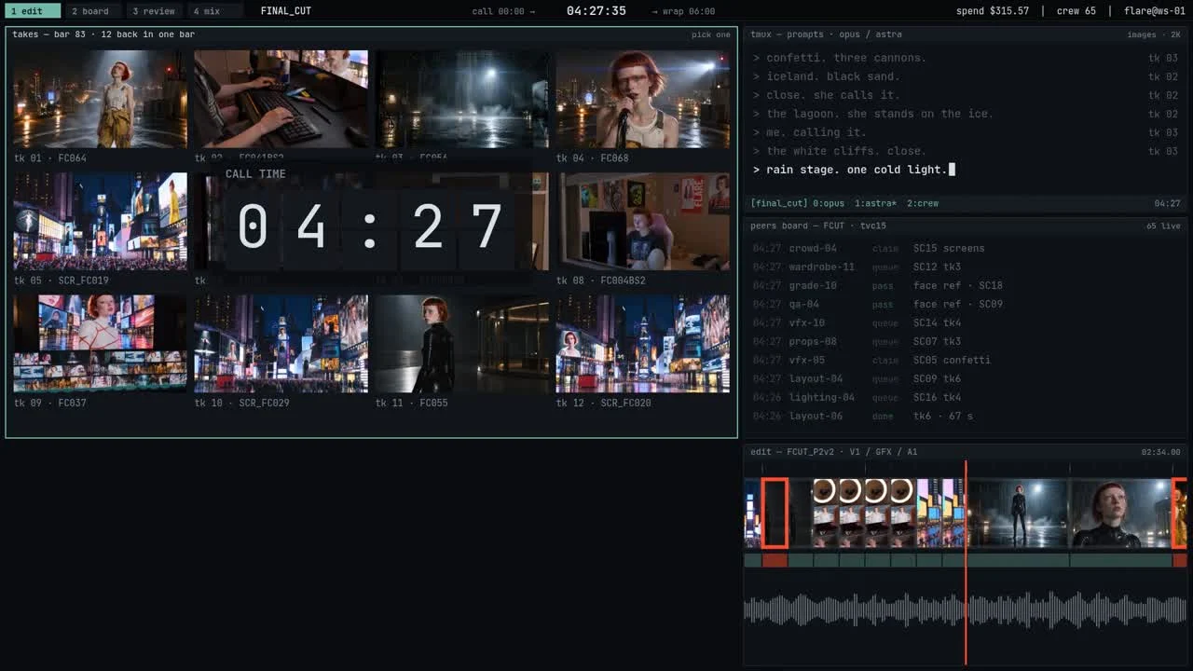This screenshot has width=1193, height=671.
Task: Click the '04:27:35' clock in top bar
Action: click(596, 11)
